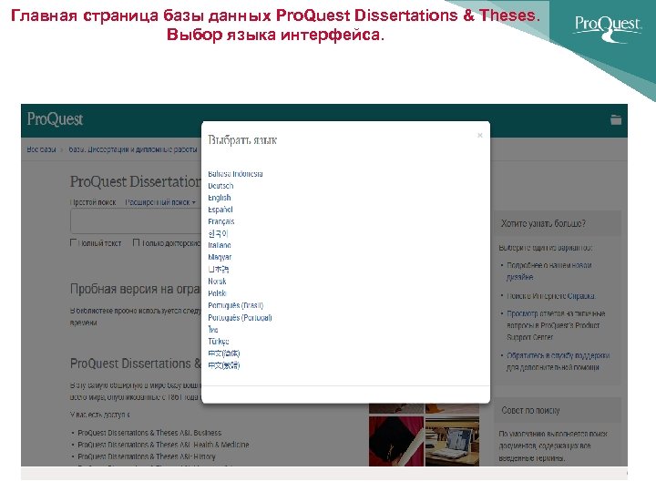Choose Thai language option
The image size is (656, 492).
[213, 329]
